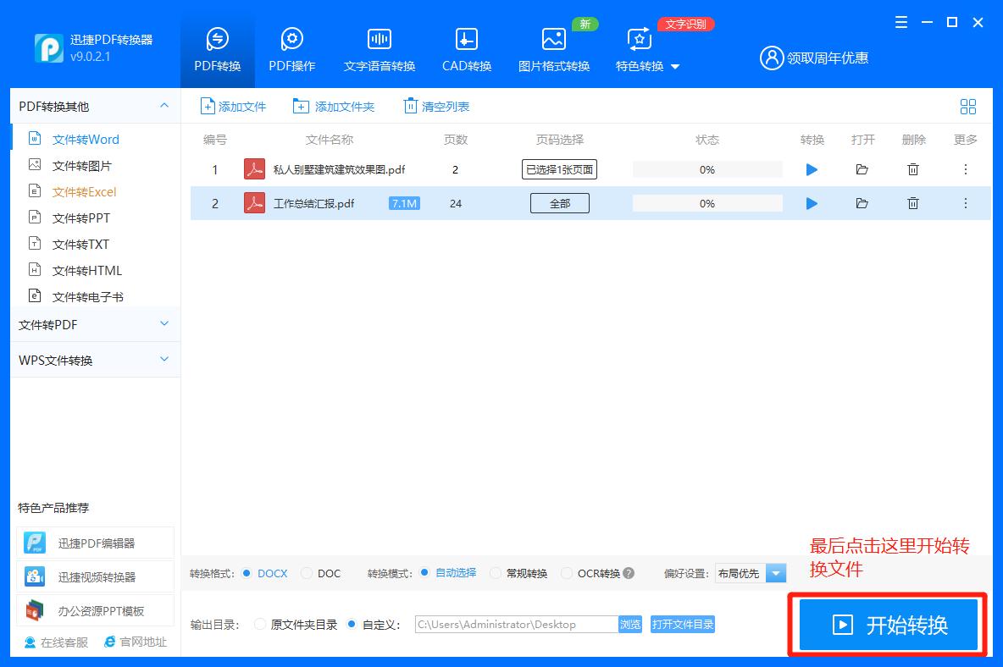This screenshot has height=667, width=1003.
Task: Expand the 特色转换 dropdown
Action: click(647, 66)
